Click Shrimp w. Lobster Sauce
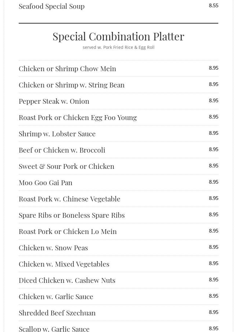 (57, 134)
